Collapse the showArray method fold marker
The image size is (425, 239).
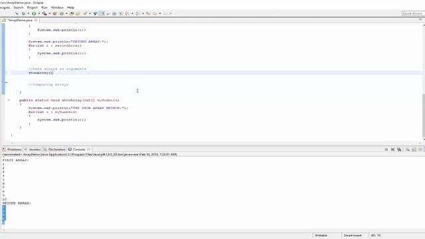pyautogui.click(x=9, y=100)
